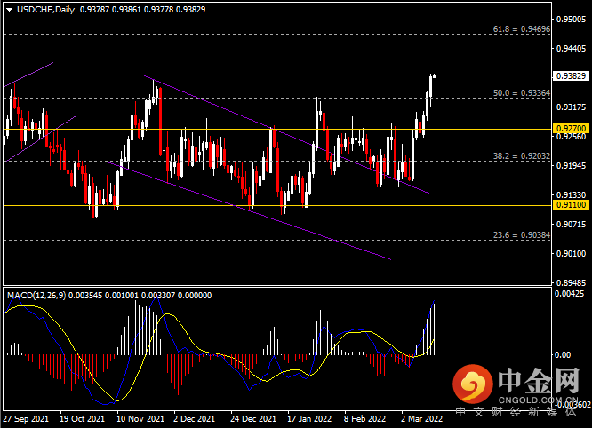Click the 2 Mar 2022 date label

pos(421,419)
